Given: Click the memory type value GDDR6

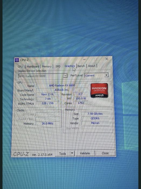Looking at the screenshot, I should [95, 119].
